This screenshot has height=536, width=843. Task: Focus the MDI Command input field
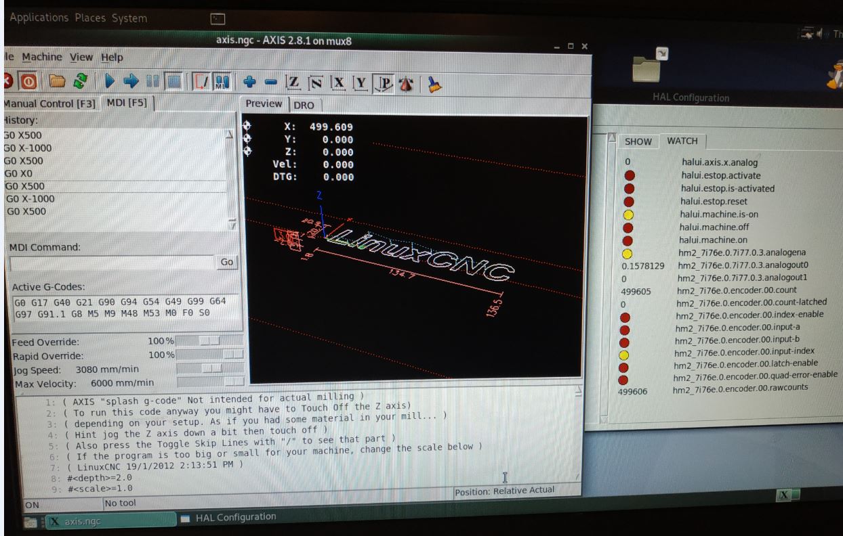112,262
